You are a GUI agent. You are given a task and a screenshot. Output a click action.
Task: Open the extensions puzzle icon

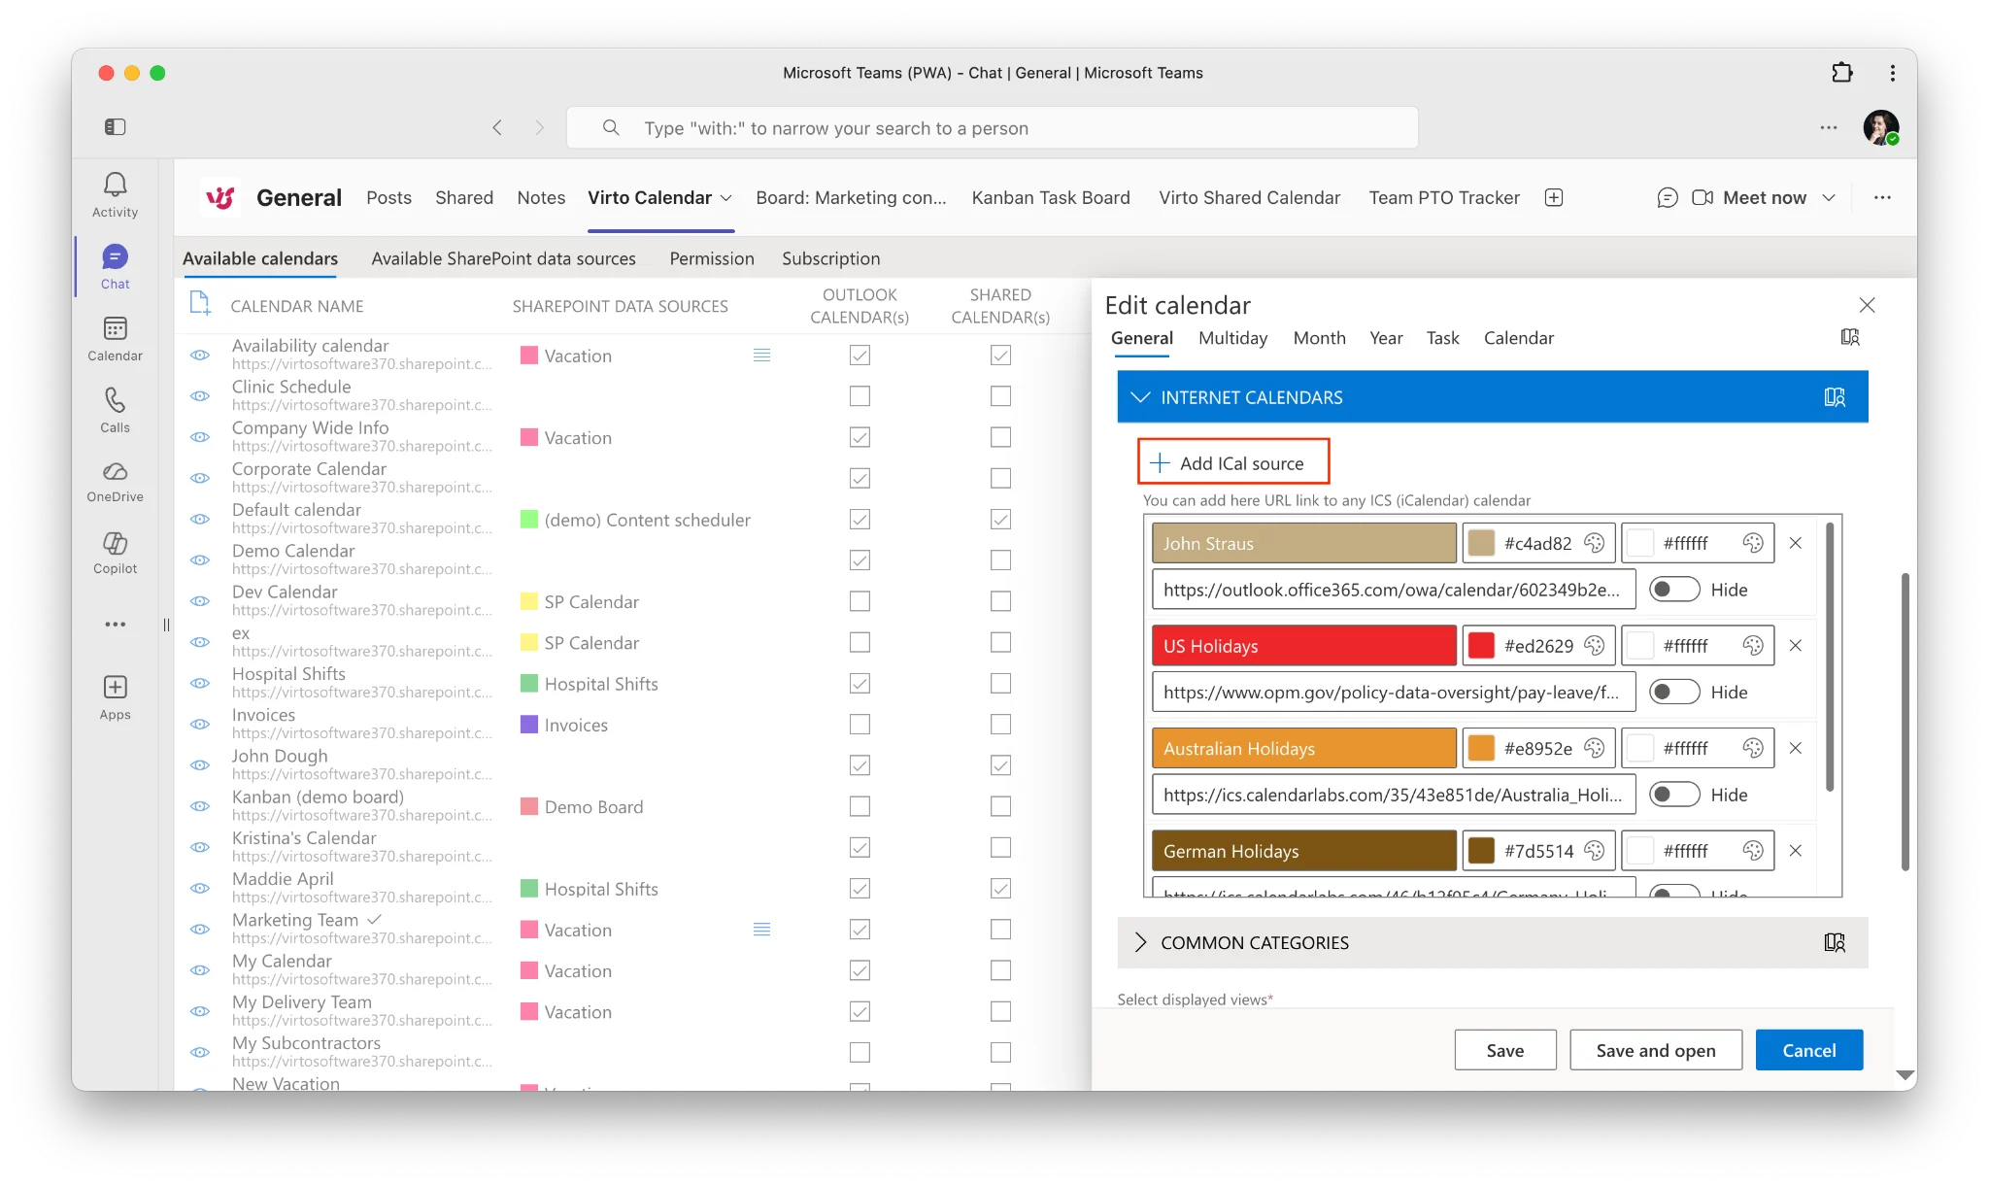click(x=1841, y=73)
